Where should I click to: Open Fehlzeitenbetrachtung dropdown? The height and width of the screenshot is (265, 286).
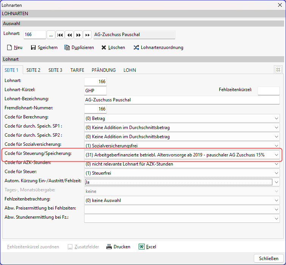(x=182, y=200)
